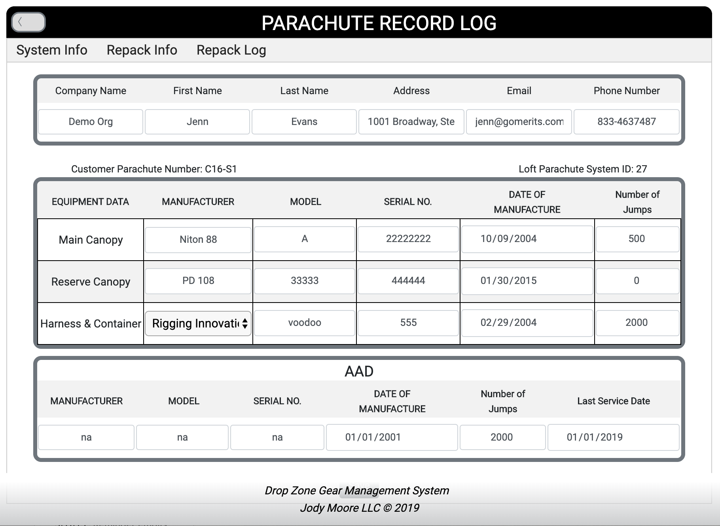This screenshot has width=720, height=526.
Task: Click the Harness model field voodoo
Action: [x=305, y=323]
